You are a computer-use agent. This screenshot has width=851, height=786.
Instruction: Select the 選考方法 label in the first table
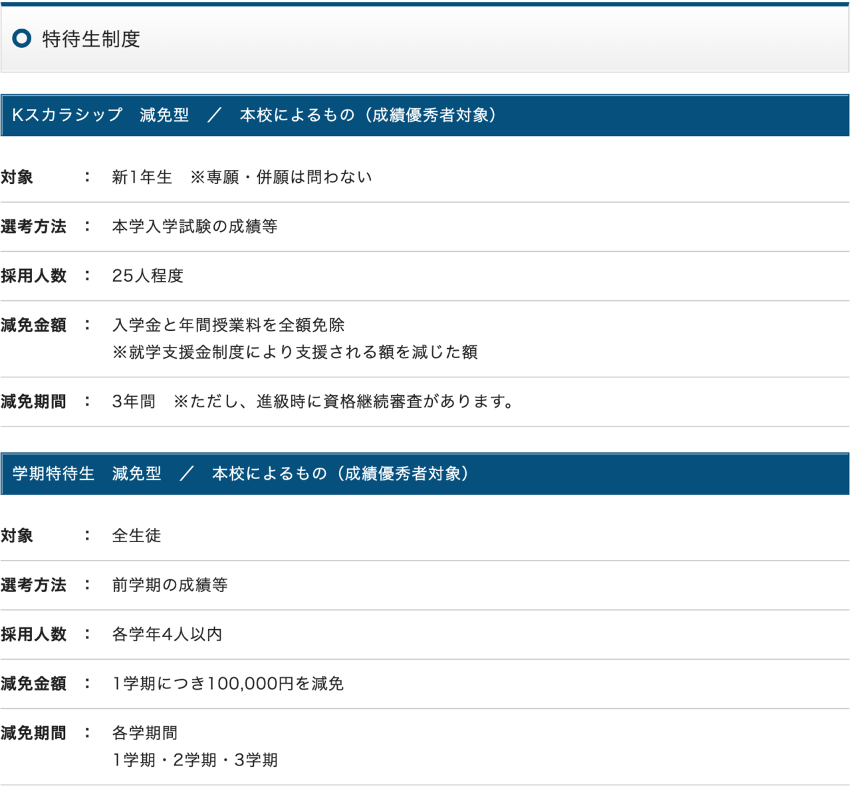36,226
